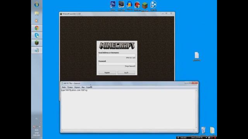Image resolution: width=248 pixels, height=139 pixels.
Task: Click the Windows Start orb in the taskbar
Action: [x=37, y=5]
